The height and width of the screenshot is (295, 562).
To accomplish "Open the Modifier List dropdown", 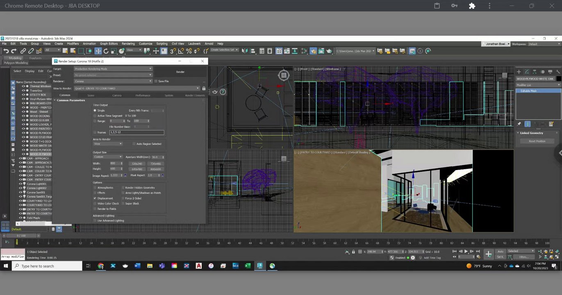I will click(x=538, y=85).
